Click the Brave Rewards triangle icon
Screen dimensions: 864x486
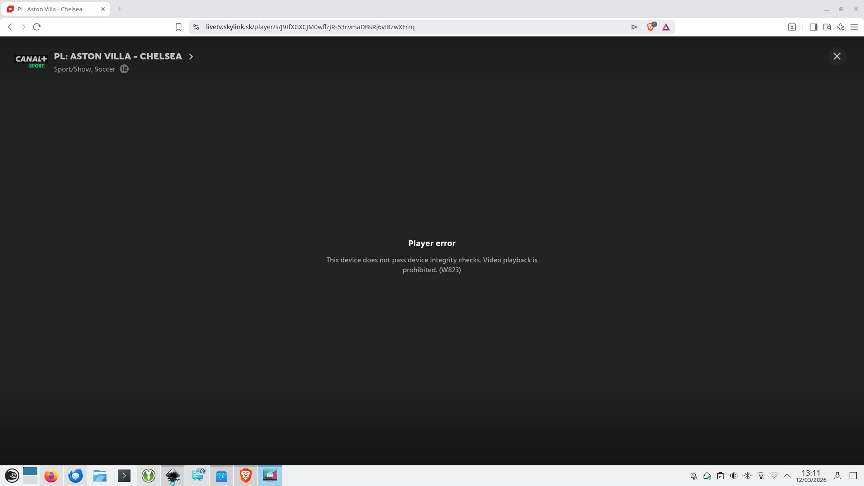click(666, 27)
